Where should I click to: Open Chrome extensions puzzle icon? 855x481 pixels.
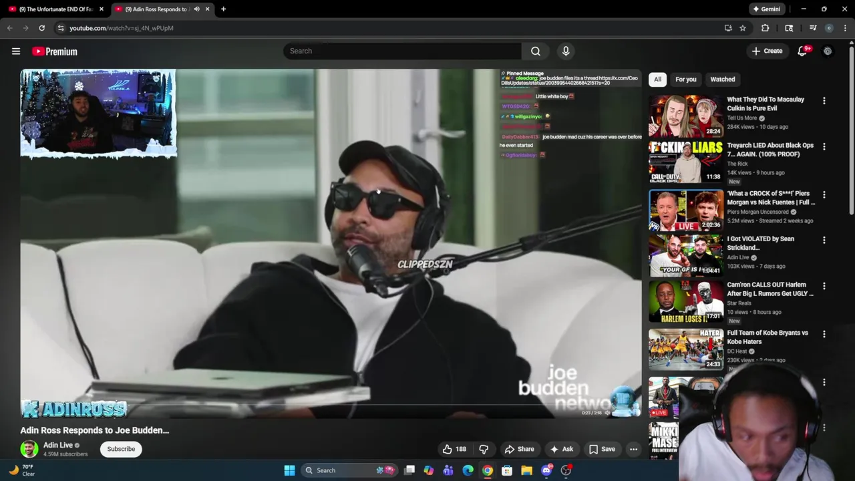tap(765, 28)
